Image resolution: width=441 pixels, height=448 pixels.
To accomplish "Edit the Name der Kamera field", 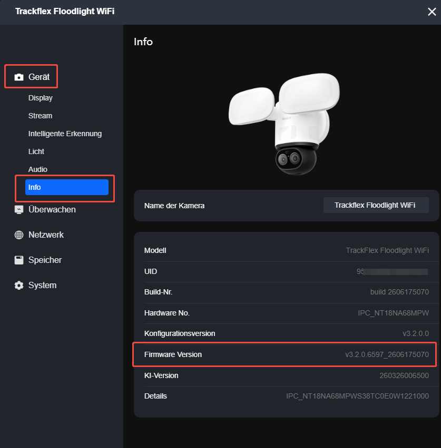I will click(376, 205).
